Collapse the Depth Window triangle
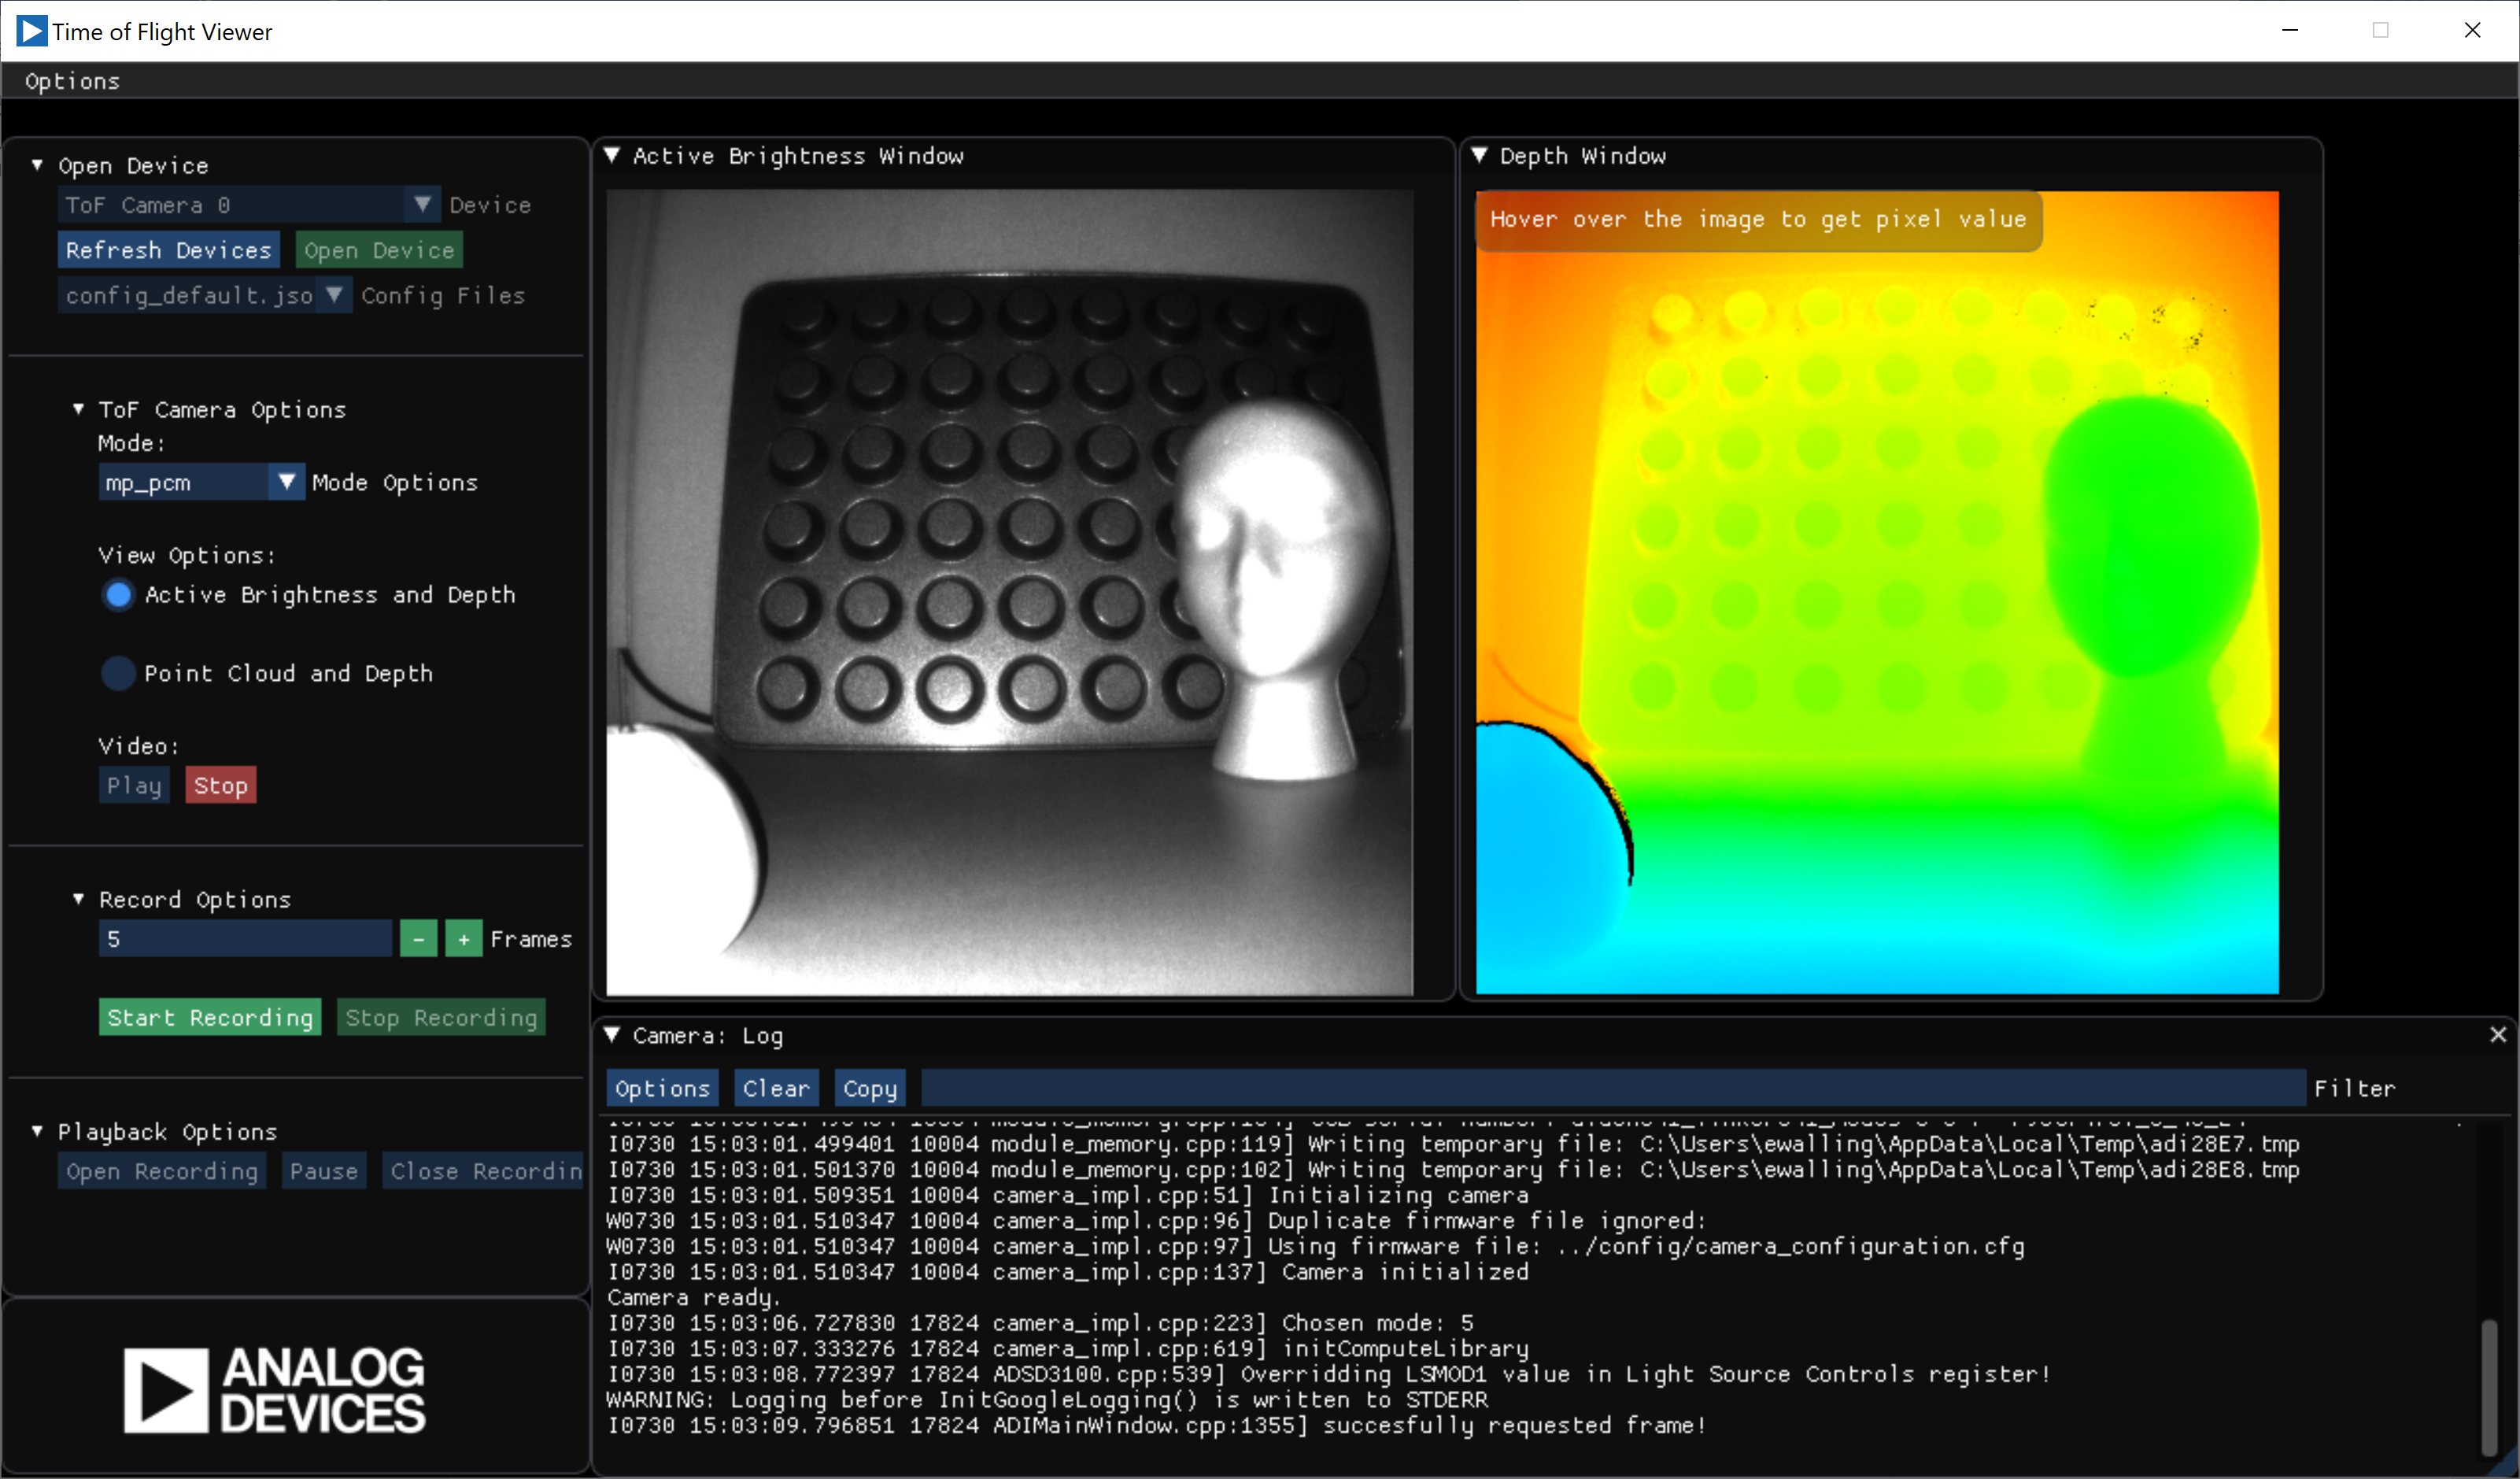The height and width of the screenshot is (1479, 2520). [1479, 155]
